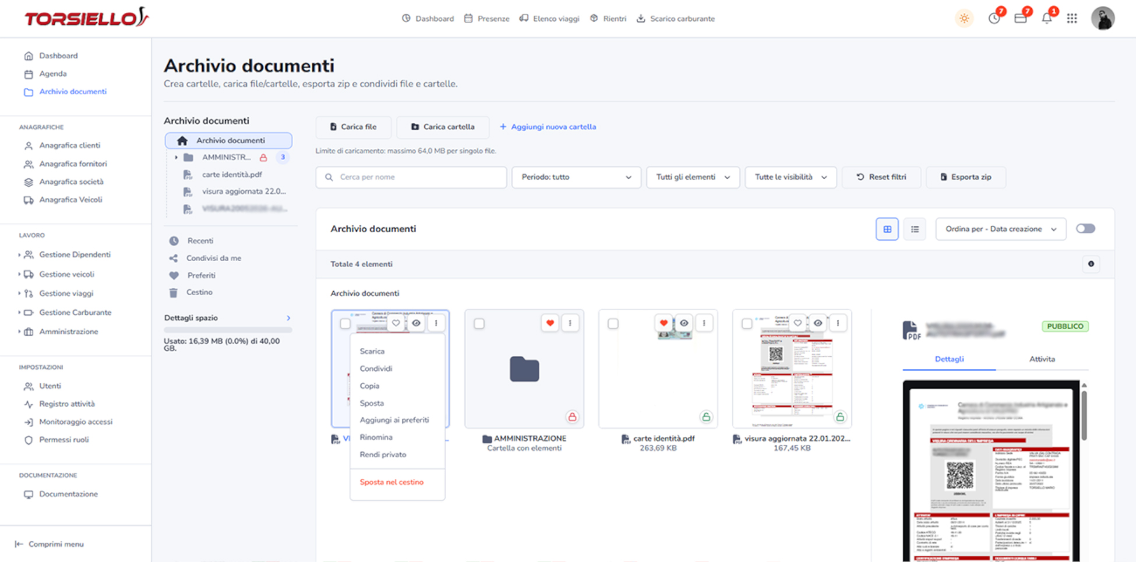The width and height of the screenshot is (1136, 562).
Task: Open Scarico carburante in the top navigation
Action: click(675, 19)
